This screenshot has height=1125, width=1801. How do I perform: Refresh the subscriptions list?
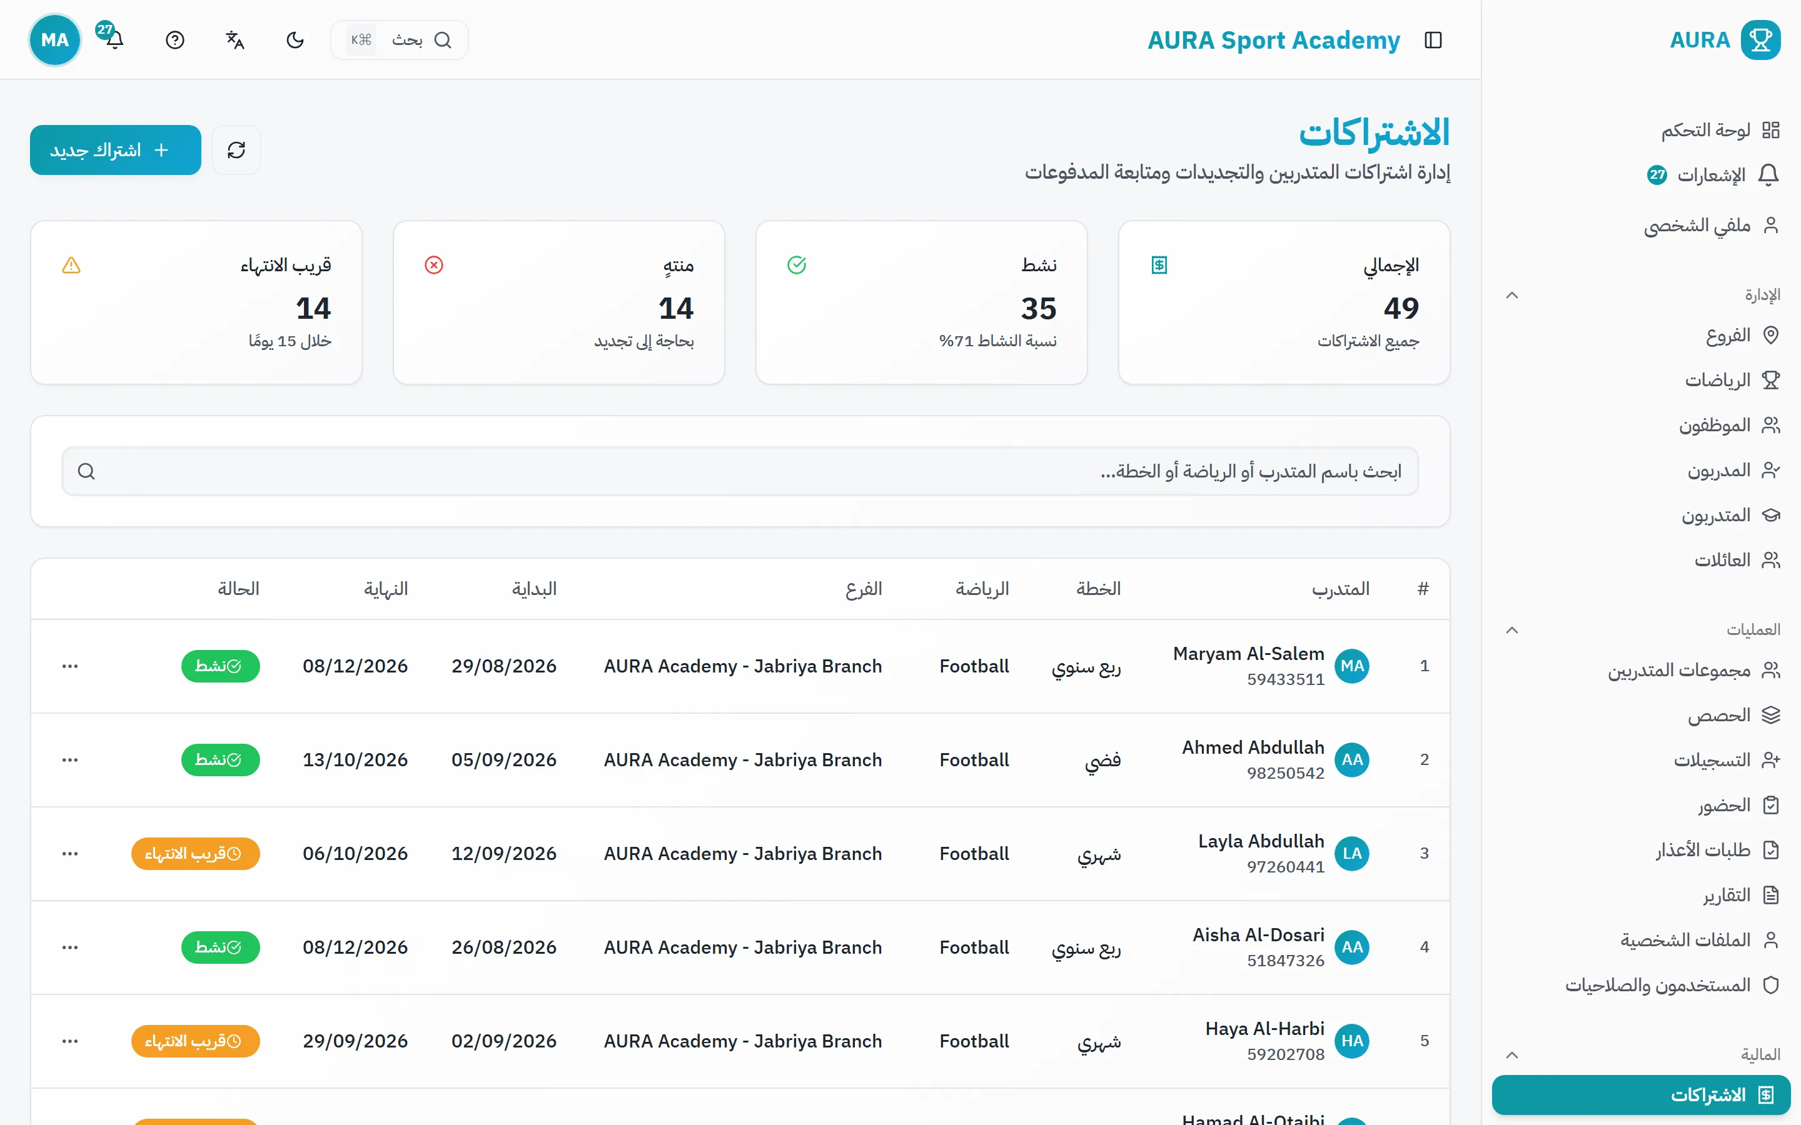click(x=236, y=150)
